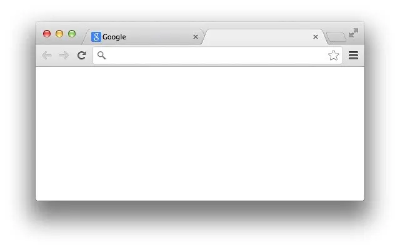Screen dimensions: 400x250
Task: Click the blank white page content area
Action: [x=200, y=134]
